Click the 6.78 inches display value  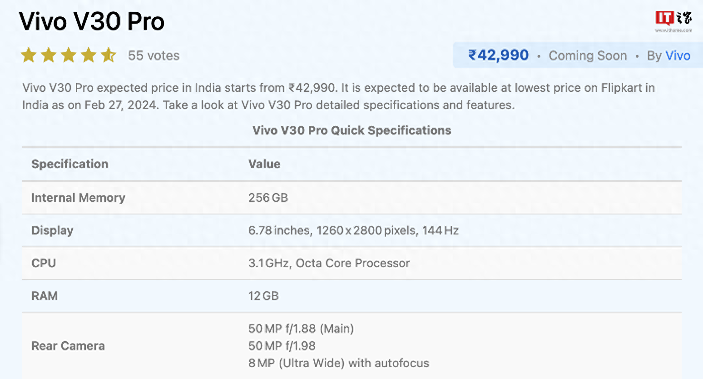279,230
